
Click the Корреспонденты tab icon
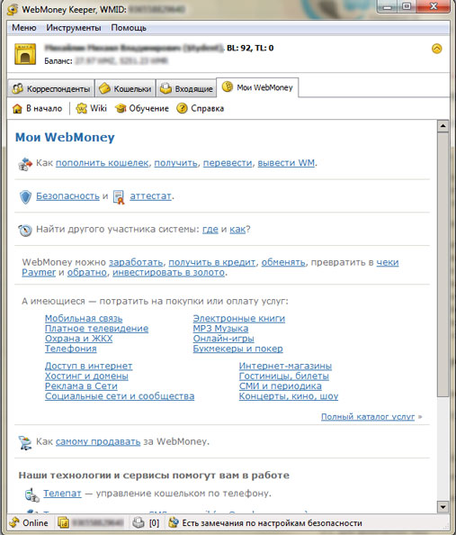(17, 88)
